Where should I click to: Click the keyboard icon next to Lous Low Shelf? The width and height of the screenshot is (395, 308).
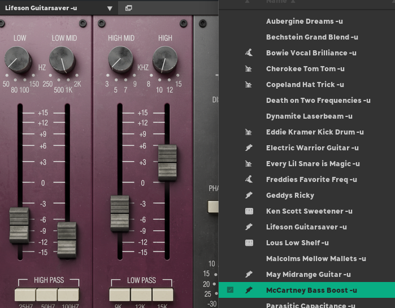(249, 243)
